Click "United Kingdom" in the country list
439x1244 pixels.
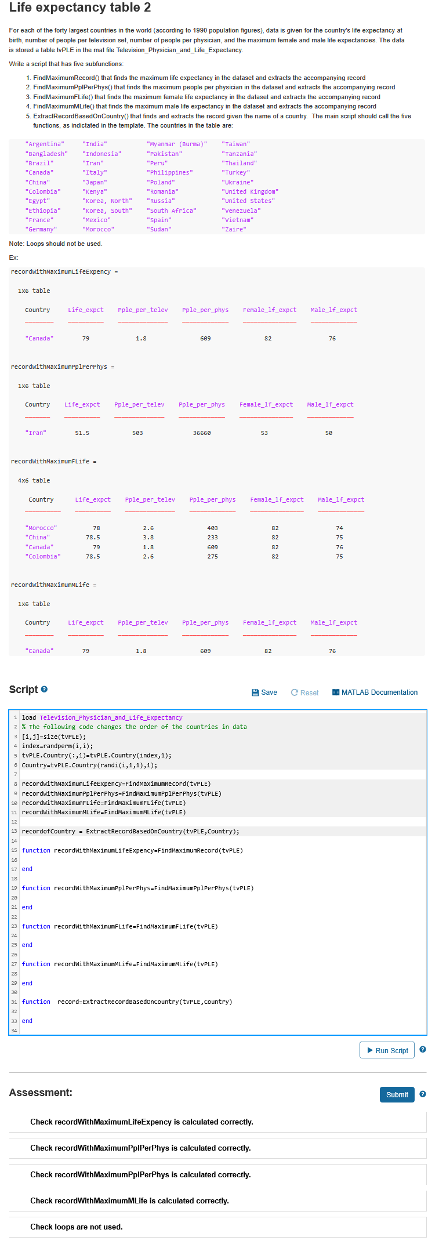click(x=250, y=191)
